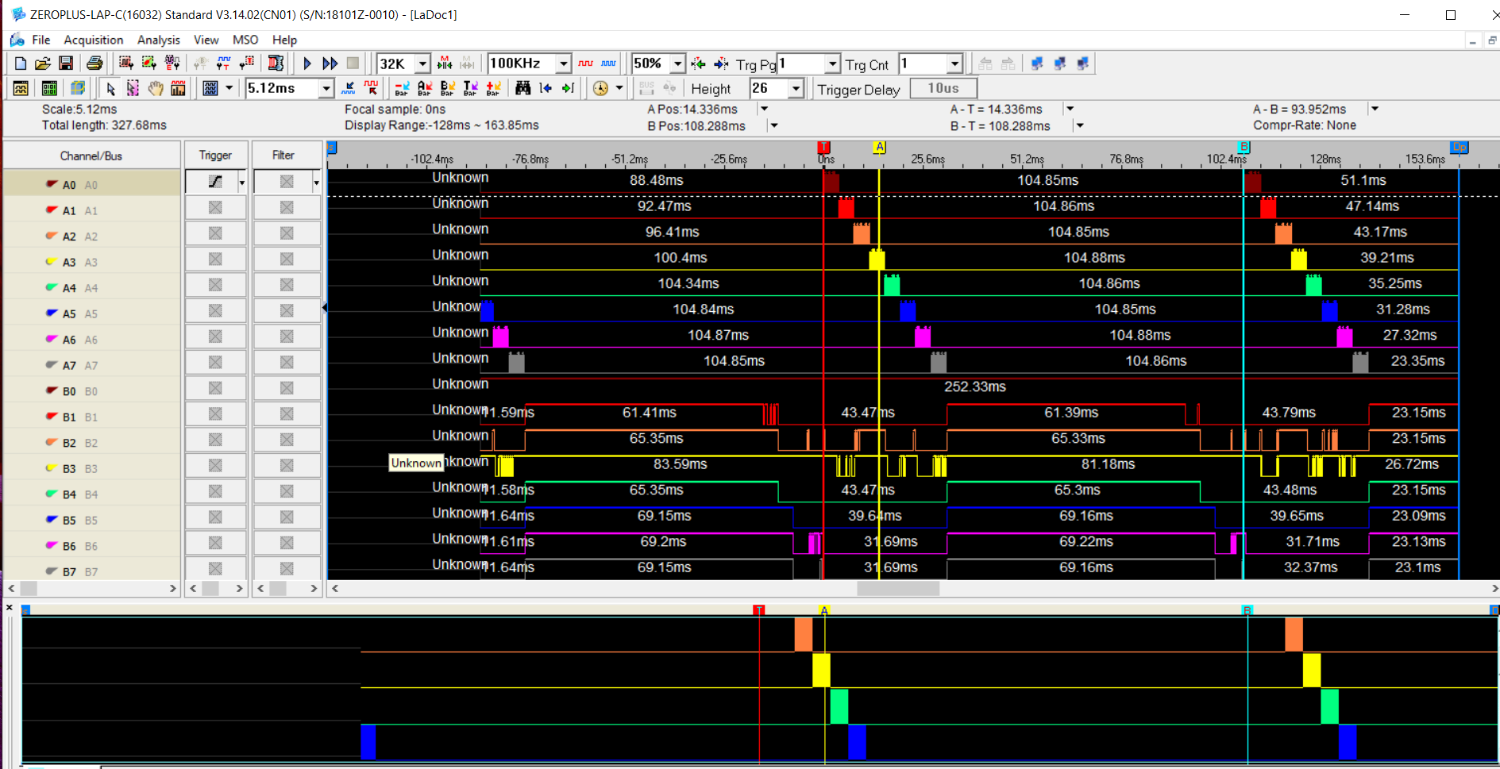The width and height of the screenshot is (1500, 769).
Task: Save the document with the floppy icon
Action: coord(66,63)
